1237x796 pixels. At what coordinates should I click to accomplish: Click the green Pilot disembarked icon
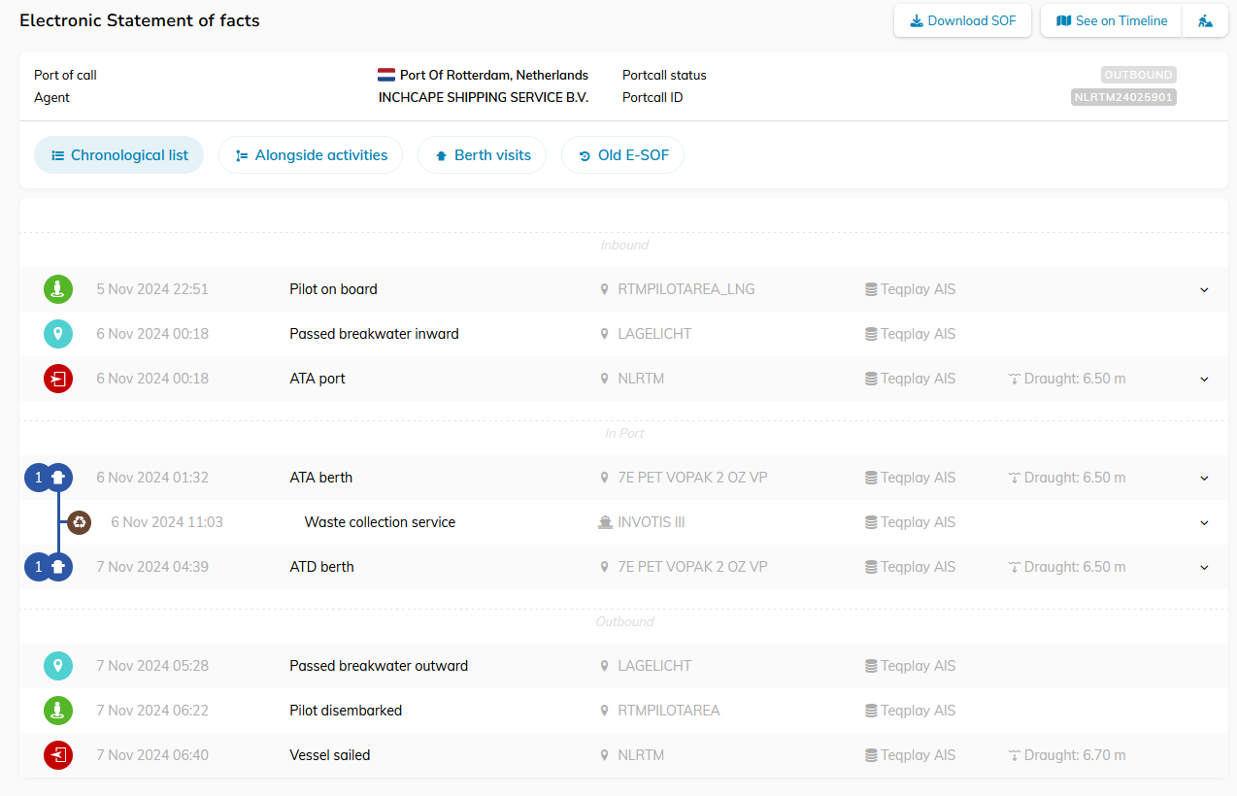(x=58, y=711)
